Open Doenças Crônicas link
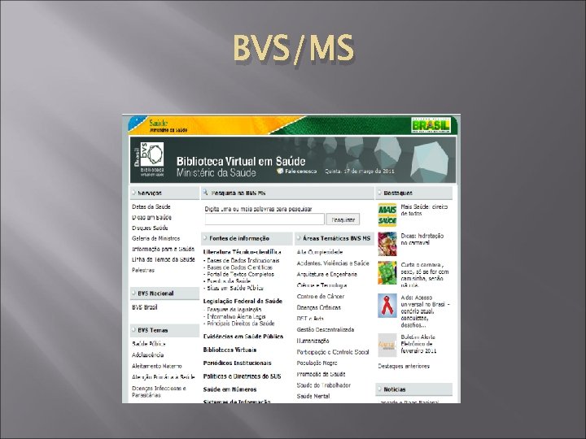 click(318, 307)
